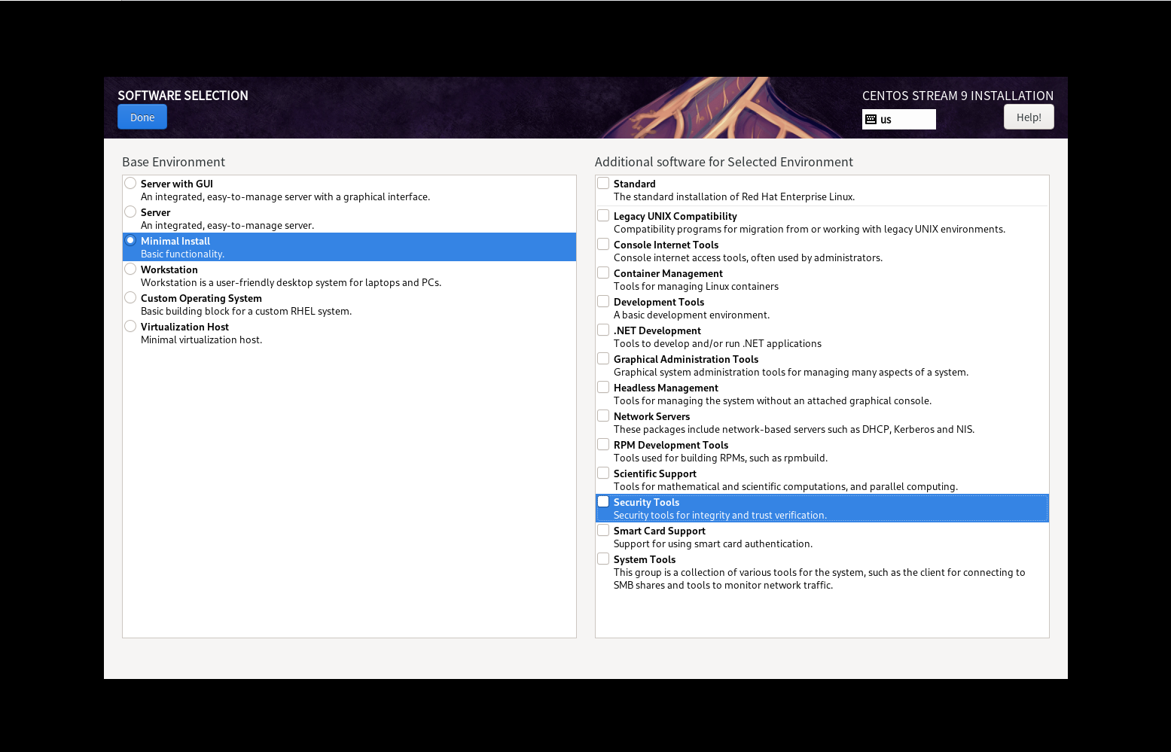This screenshot has width=1171, height=752.
Task: Click 'An integrated, easy-to-manage server.' description
Action: [x=227, y=225]
